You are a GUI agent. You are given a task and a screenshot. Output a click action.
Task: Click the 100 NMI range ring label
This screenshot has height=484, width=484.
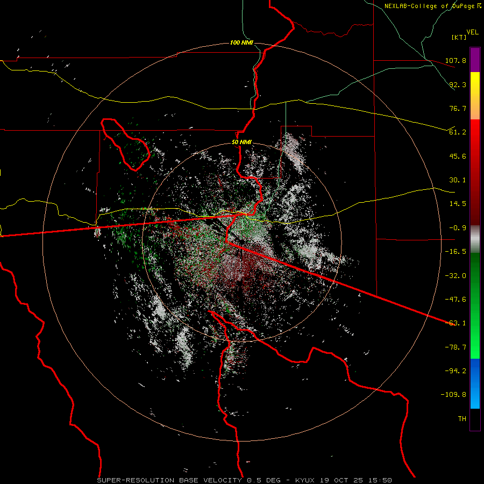click(x=241, y=42)
